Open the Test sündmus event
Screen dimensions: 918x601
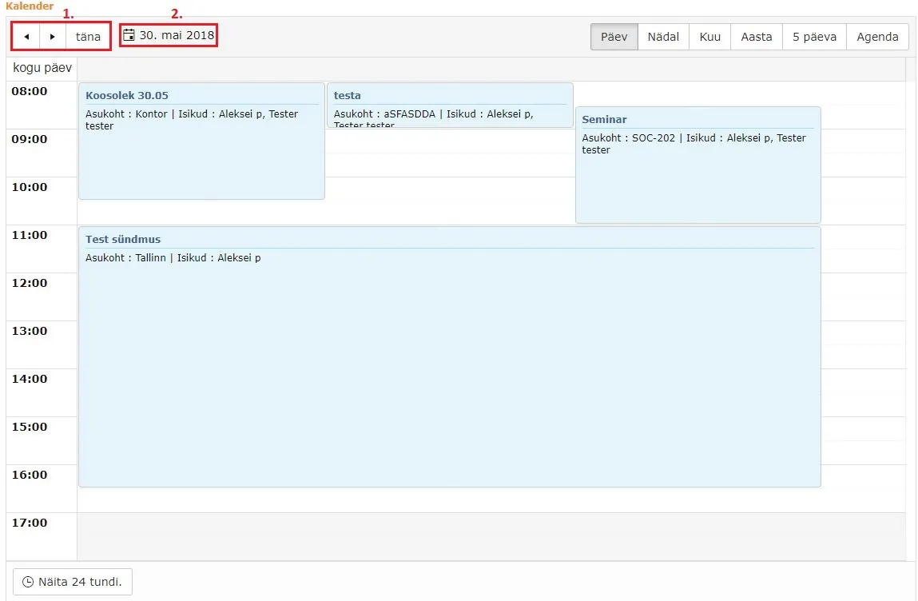pyautogui.click(x=450, y=356)
